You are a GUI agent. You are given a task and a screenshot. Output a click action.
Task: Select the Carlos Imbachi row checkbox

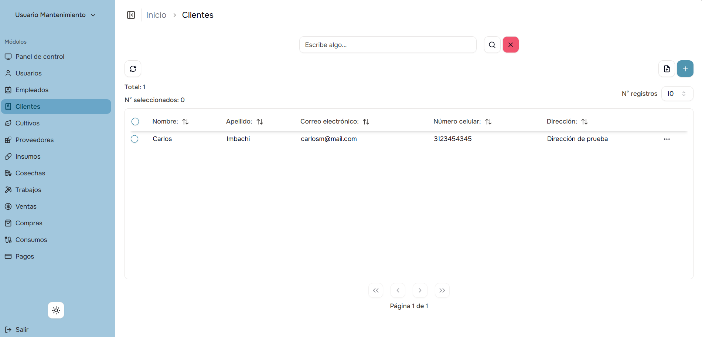134,139
